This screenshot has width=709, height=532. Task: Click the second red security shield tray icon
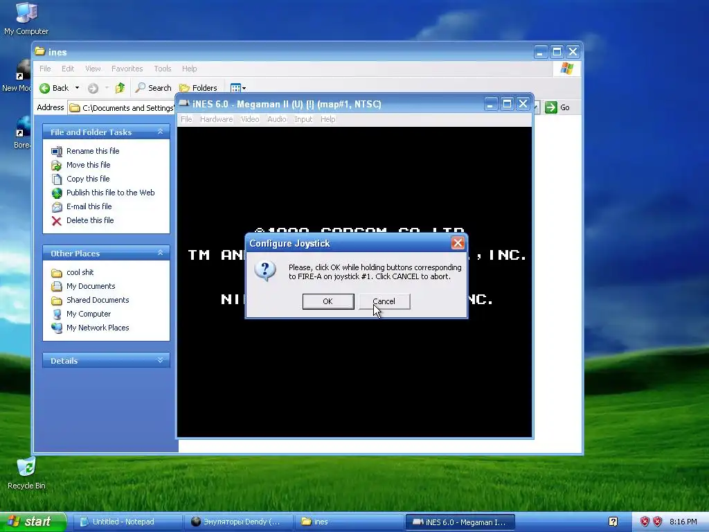point(658,522)
